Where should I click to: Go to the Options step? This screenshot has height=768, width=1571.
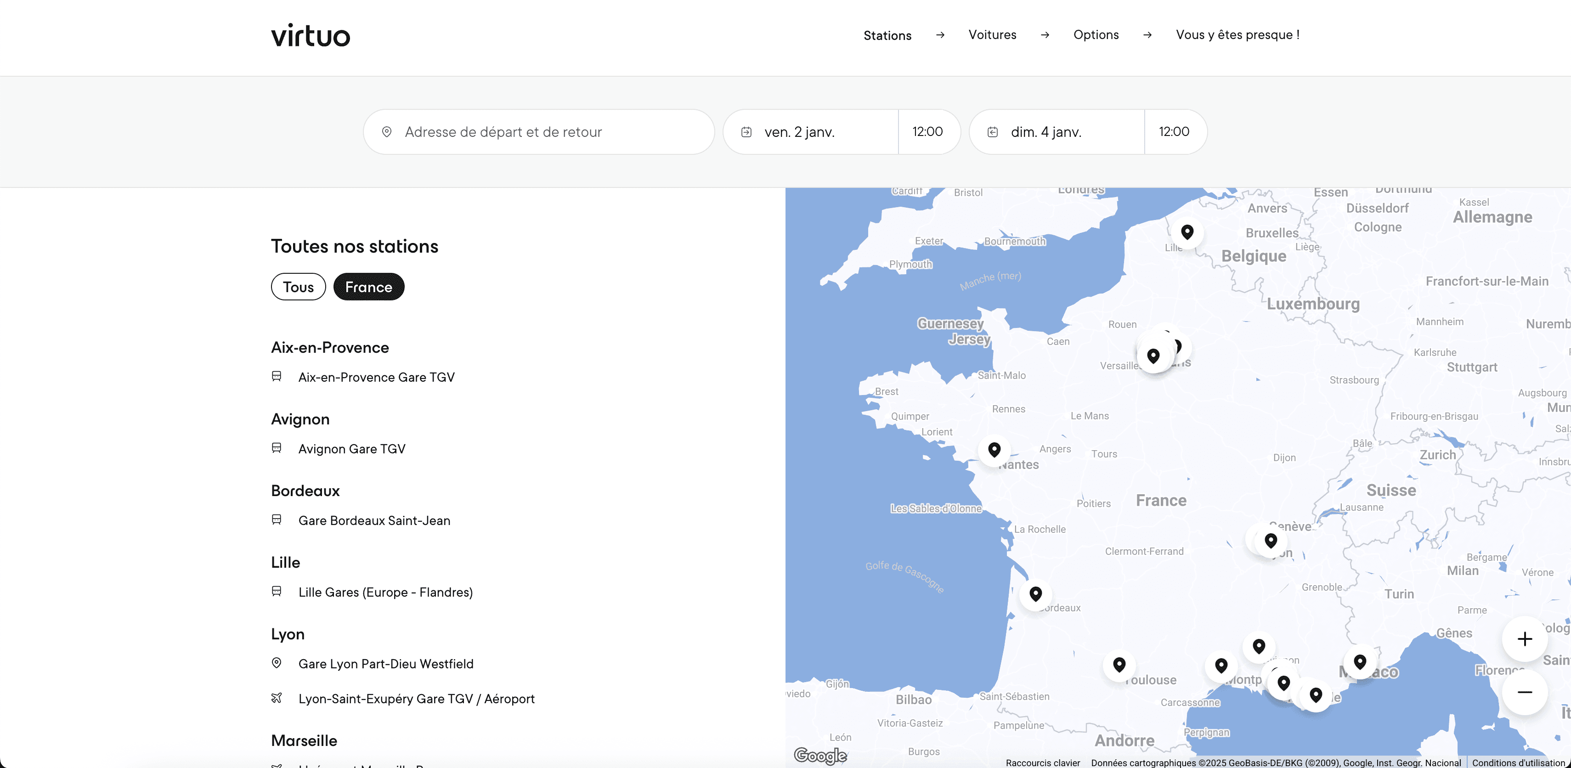pos(1096,35)
